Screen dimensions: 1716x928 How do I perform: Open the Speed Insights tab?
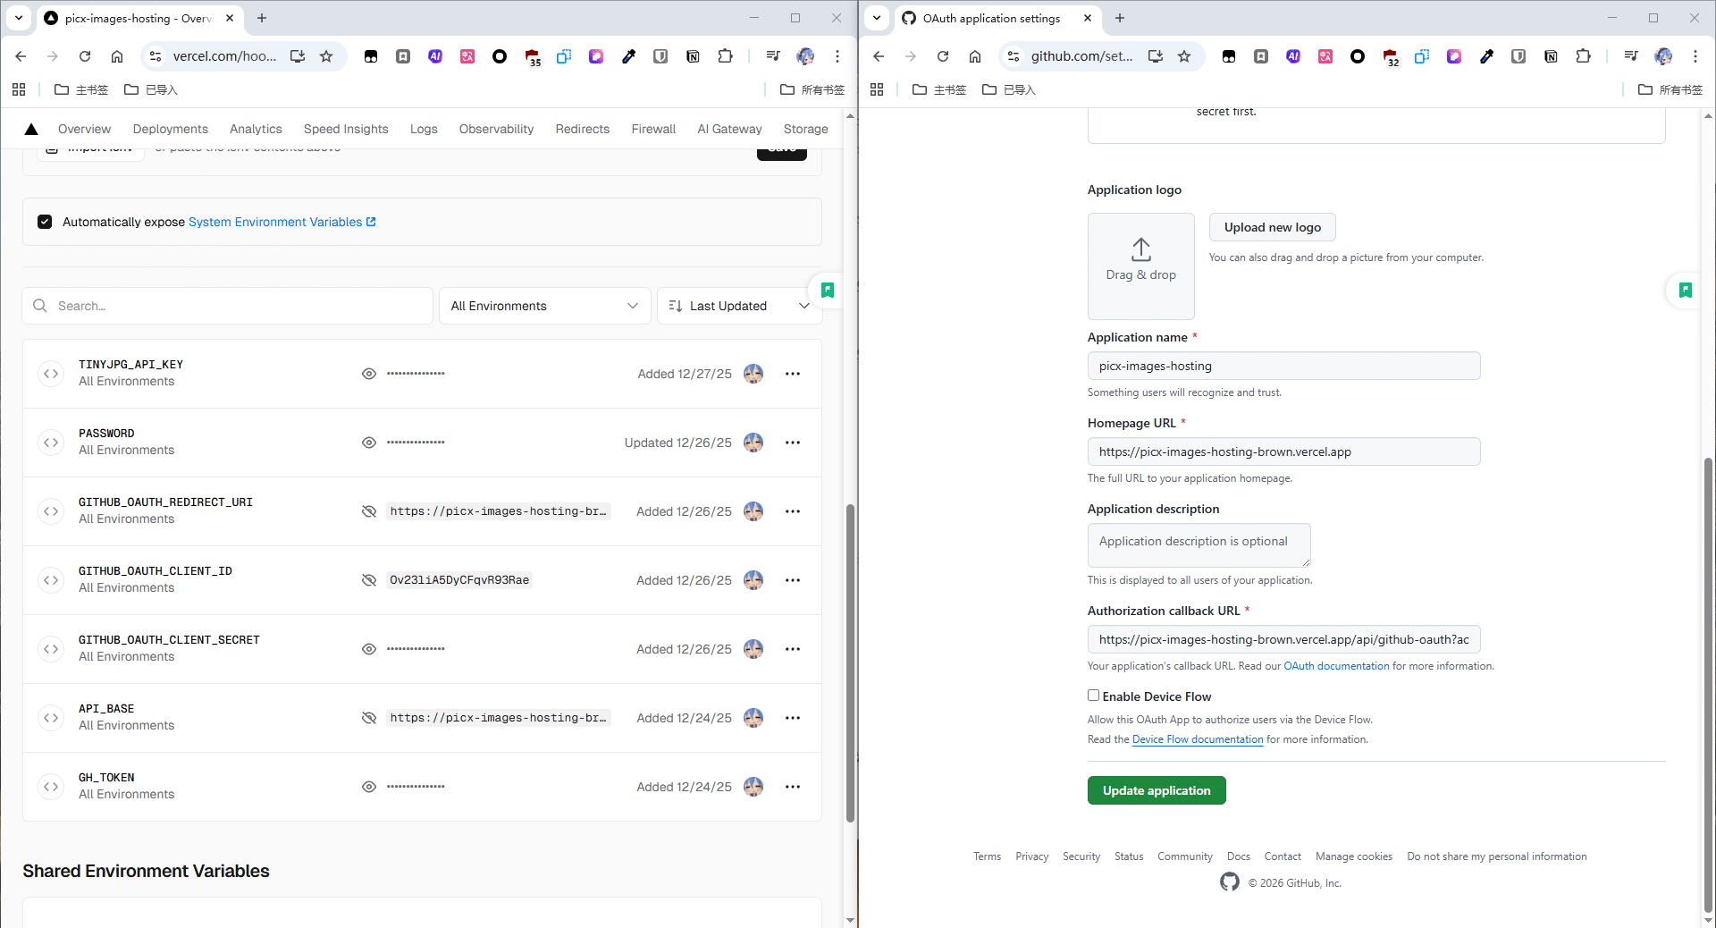click(x=346, y=129)
